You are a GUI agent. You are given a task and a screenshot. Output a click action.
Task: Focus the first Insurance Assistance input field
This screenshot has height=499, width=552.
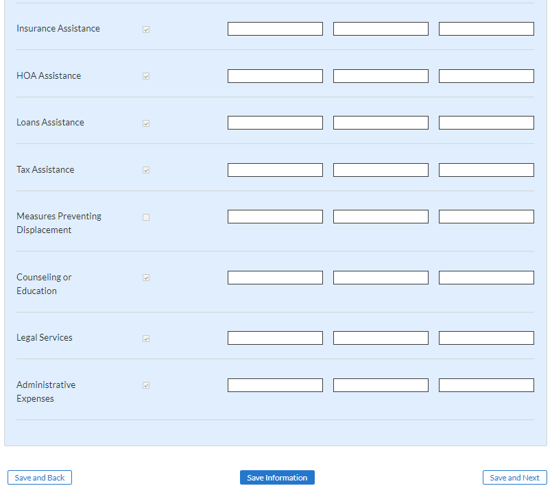coord(275,29)
